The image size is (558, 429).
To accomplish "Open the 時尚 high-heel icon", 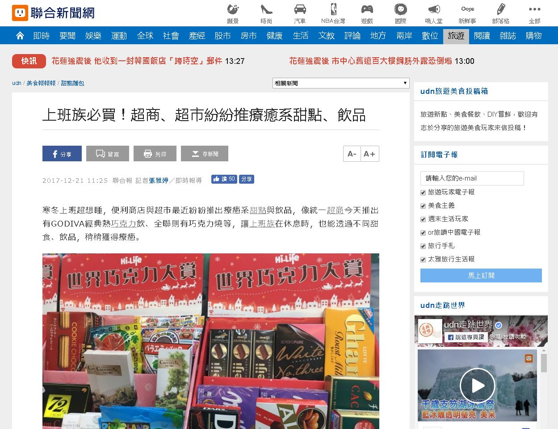I will [x=266, y=13].
